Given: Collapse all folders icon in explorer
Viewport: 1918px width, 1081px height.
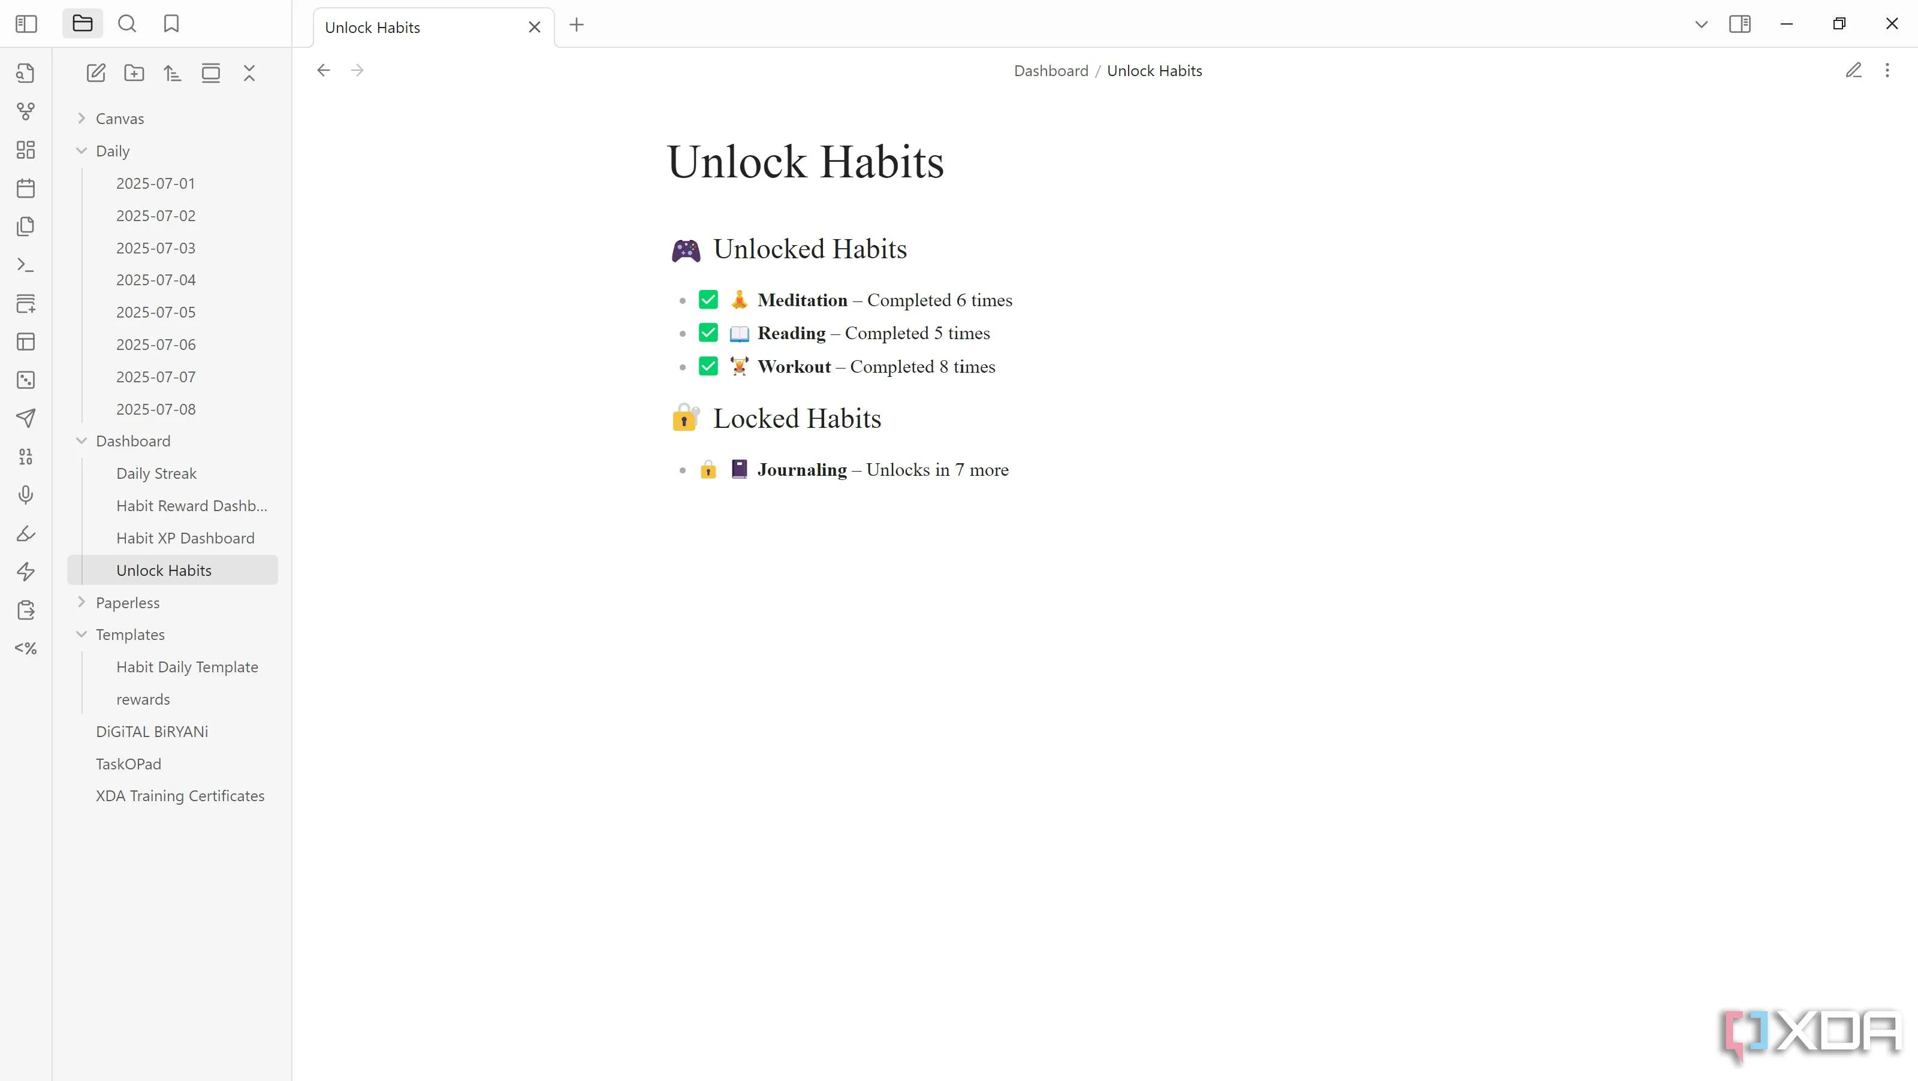Looking at the screenshot, I should [249, 73].
